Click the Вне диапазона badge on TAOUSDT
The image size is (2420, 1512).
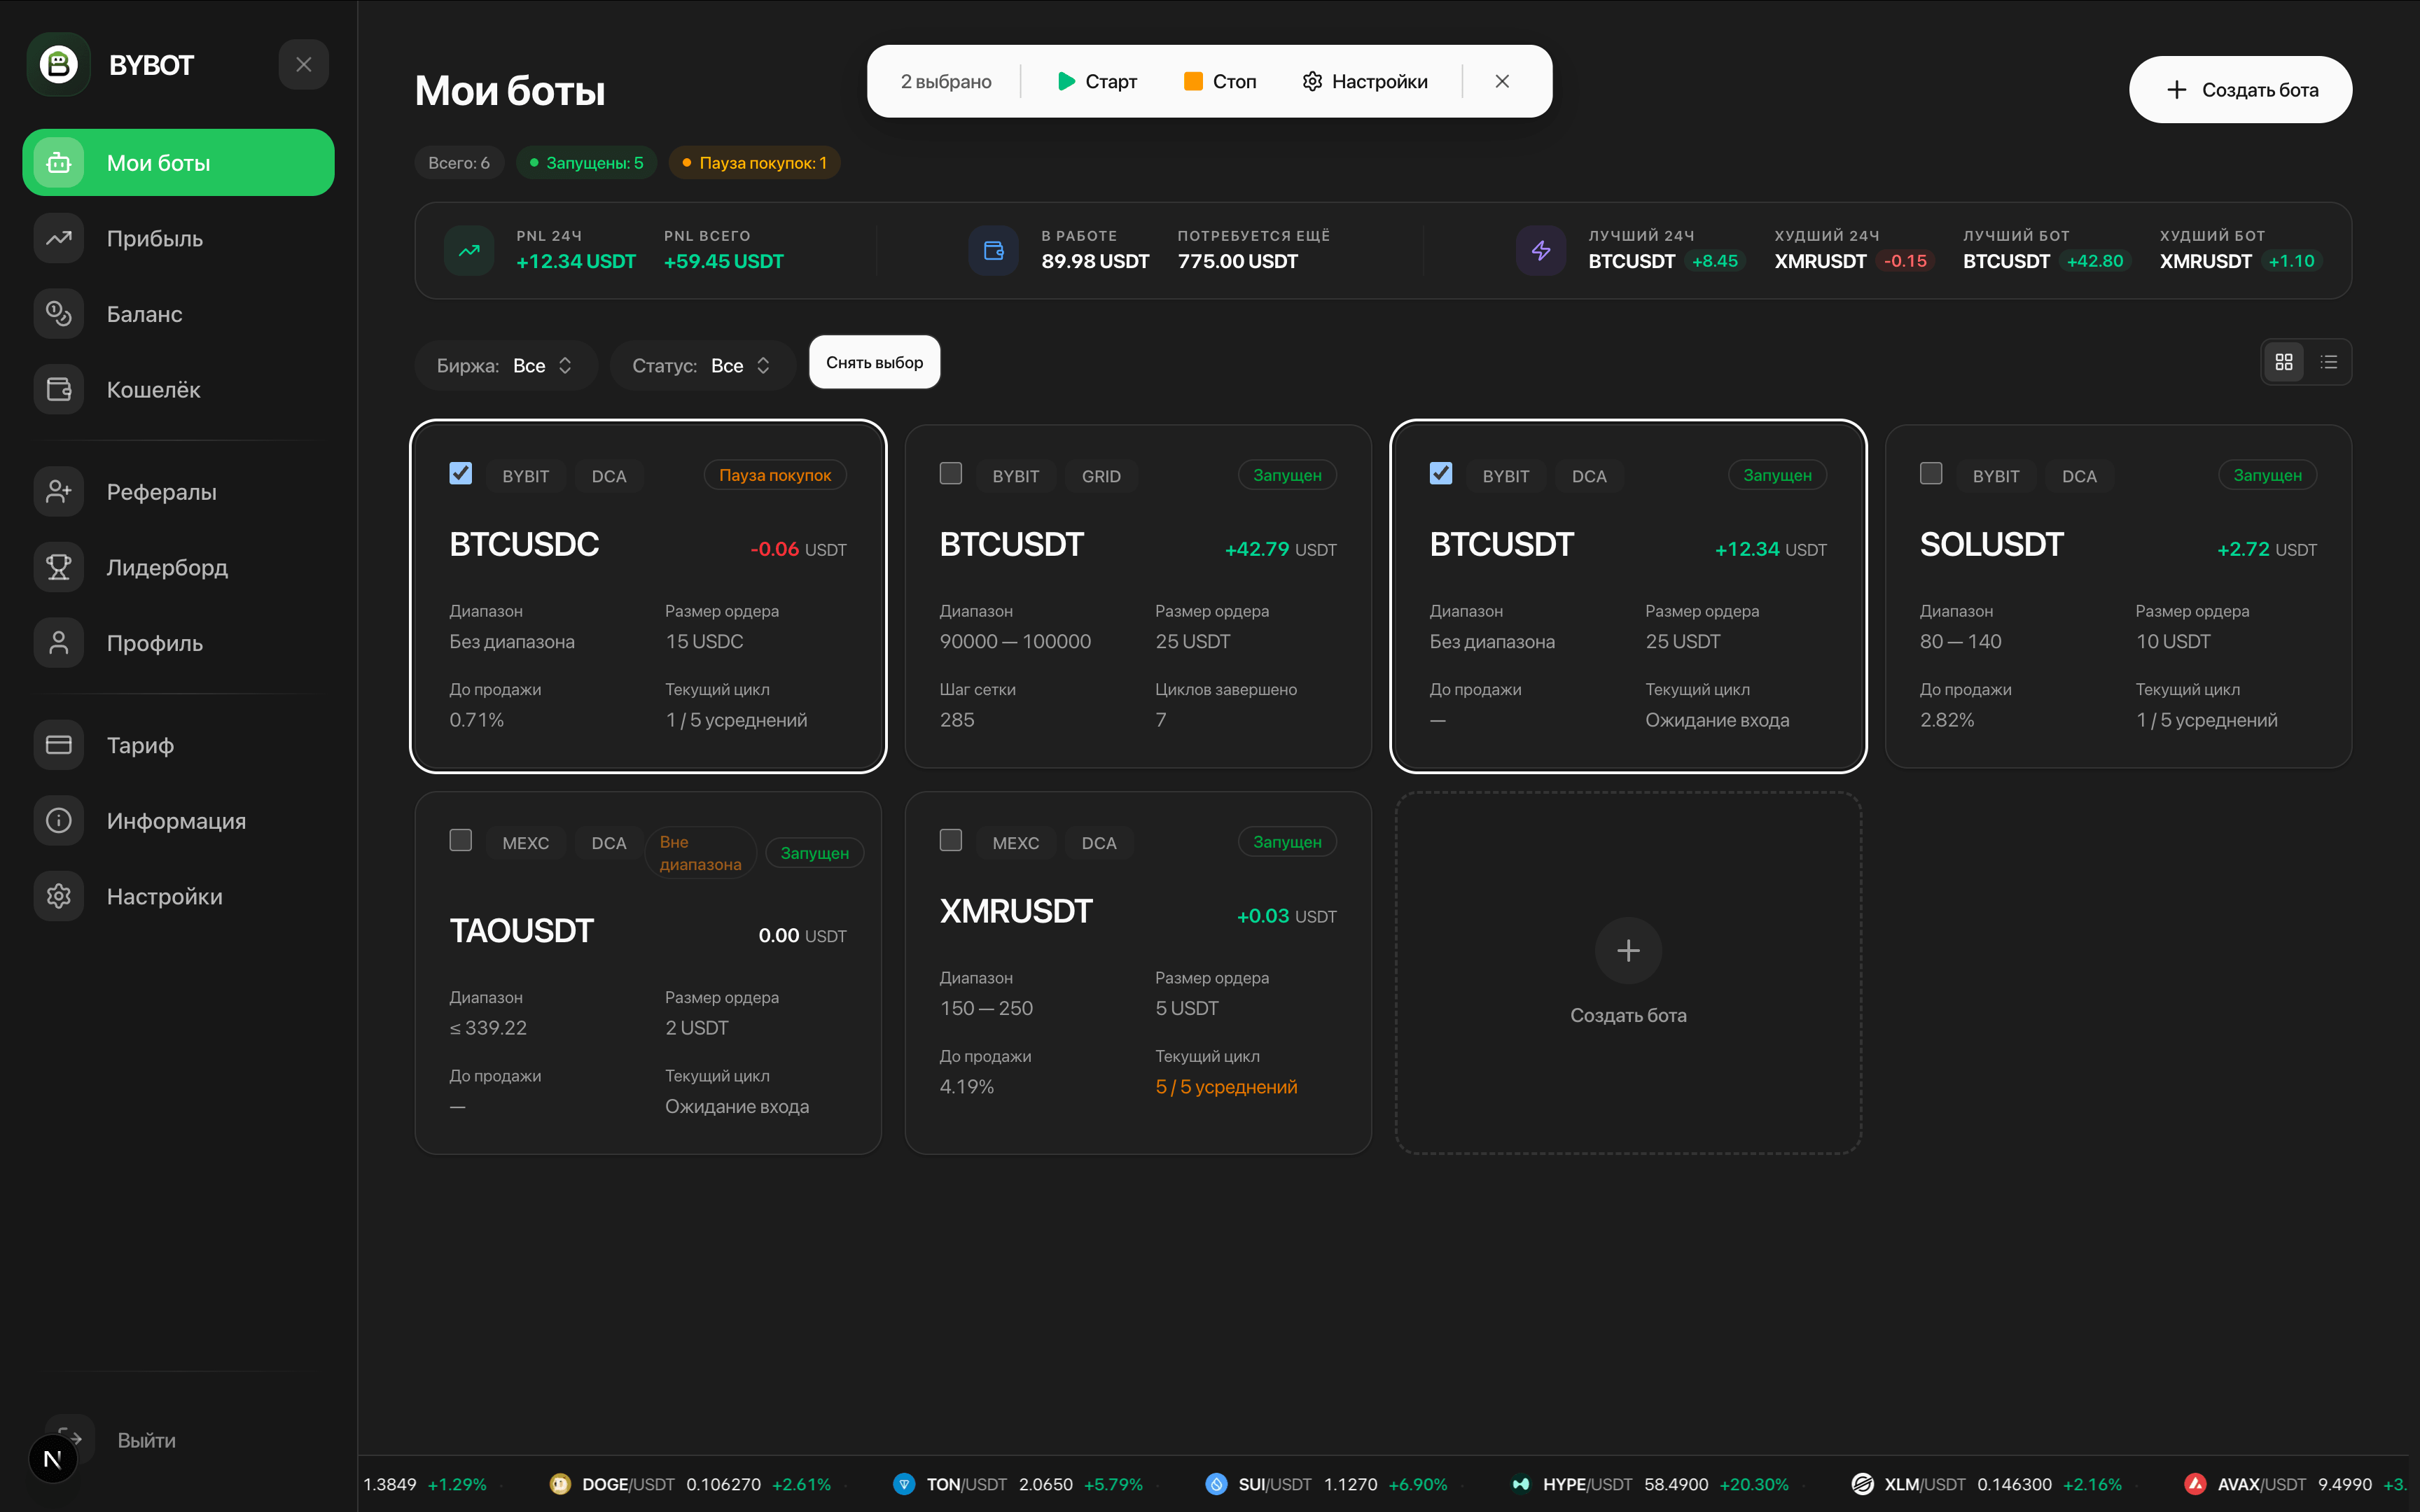(x=701, y=853)
